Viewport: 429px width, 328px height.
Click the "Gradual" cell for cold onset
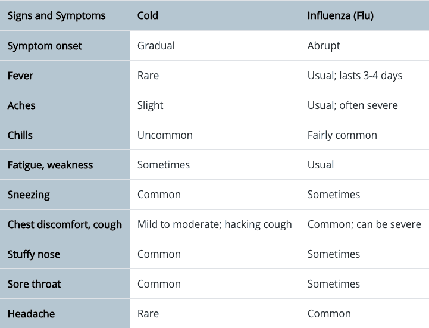[x=156, y=46]
